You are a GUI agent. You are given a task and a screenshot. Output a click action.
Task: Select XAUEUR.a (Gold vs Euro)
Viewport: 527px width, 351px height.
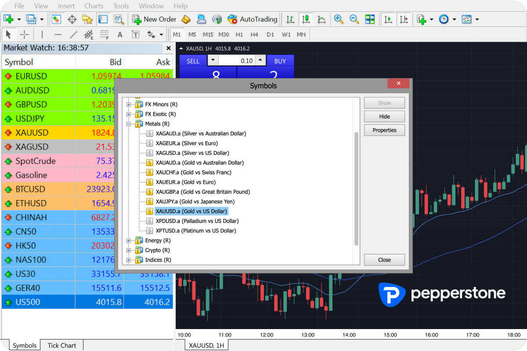[x=186, y=182]
